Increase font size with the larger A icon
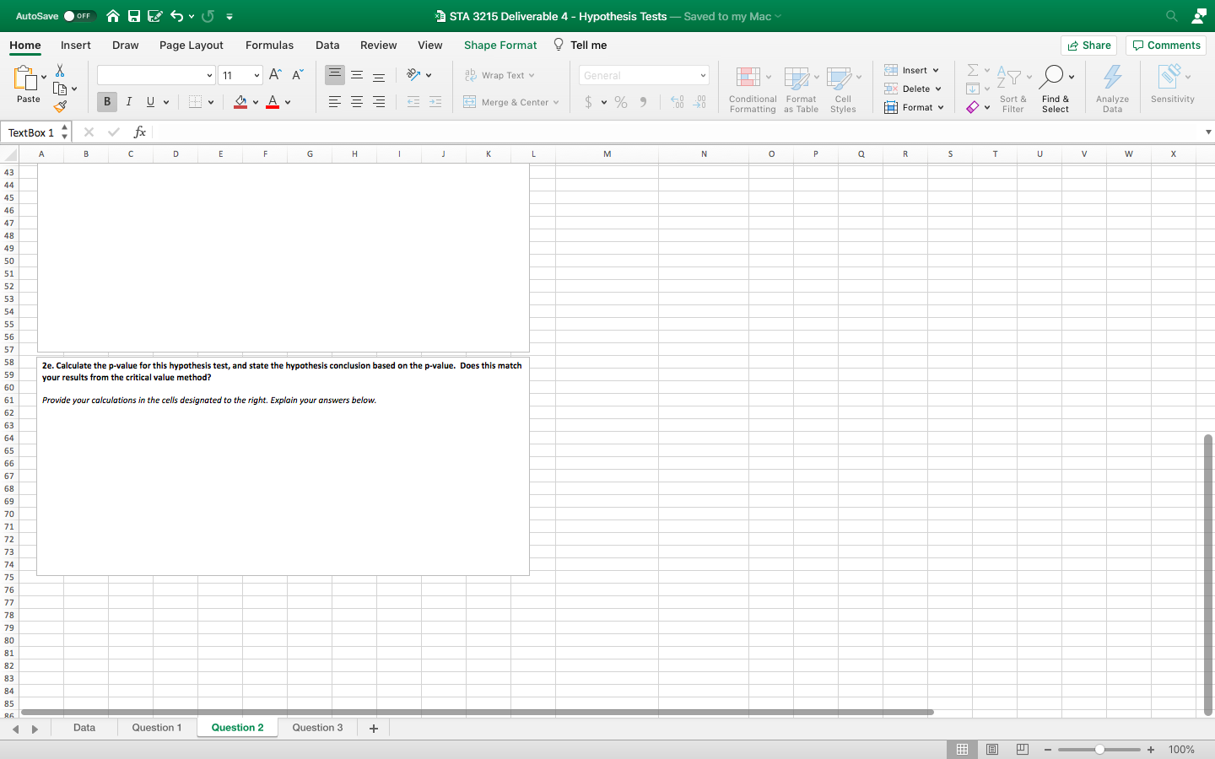Screen dimensions: 1215x759 click(275, 75)
